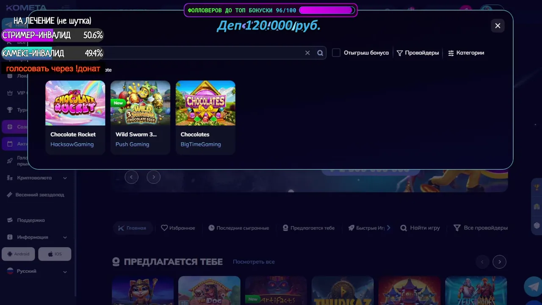This screenshot has width=542, height=305.
Task: Show previous suggested games via left arrow
Action: tap(482, 262)
